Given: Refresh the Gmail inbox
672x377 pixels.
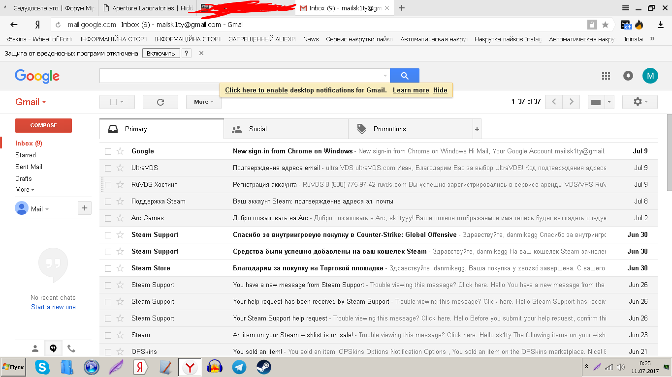Looking at the screenshot, I should coord(160,102).
